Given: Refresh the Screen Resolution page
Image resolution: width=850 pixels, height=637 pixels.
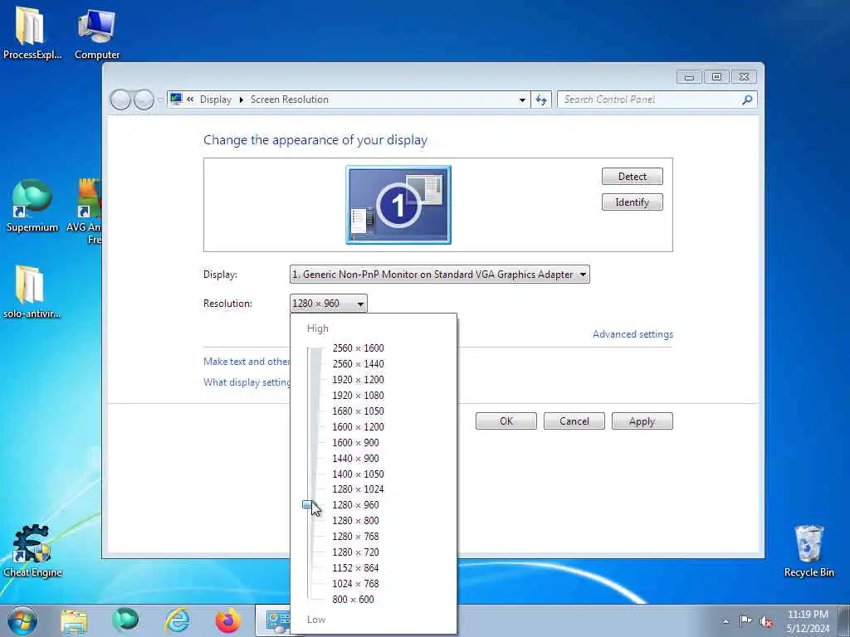Looking at the screenshot, I should click(x=541, y=100).
